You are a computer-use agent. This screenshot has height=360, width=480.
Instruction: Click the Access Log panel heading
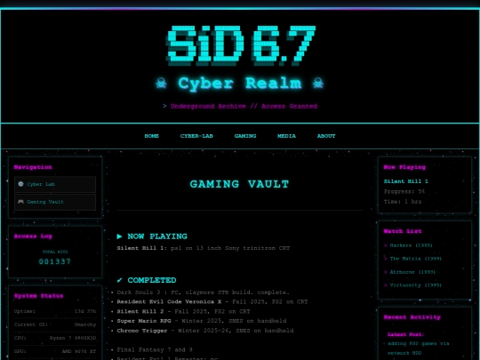[33, 236]
